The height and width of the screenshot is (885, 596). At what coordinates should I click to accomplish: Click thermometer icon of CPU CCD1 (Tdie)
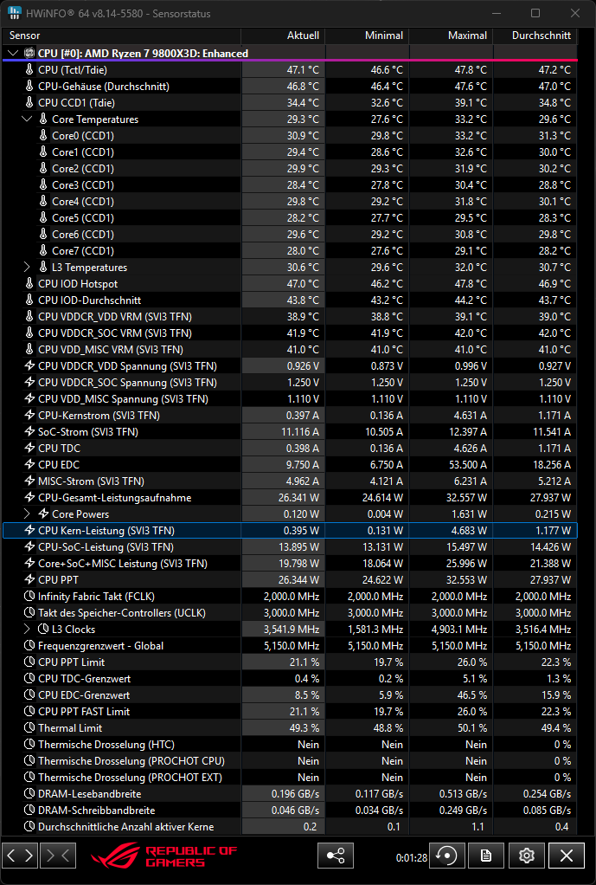(x=30, y=102)
